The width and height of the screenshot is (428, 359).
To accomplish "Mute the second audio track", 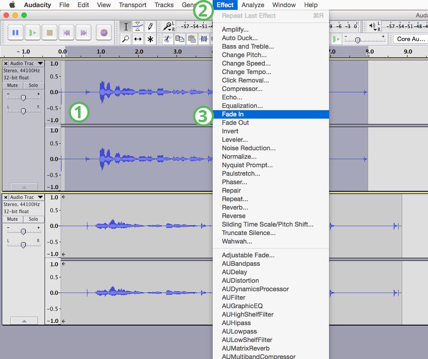I will tap(12, 219).
